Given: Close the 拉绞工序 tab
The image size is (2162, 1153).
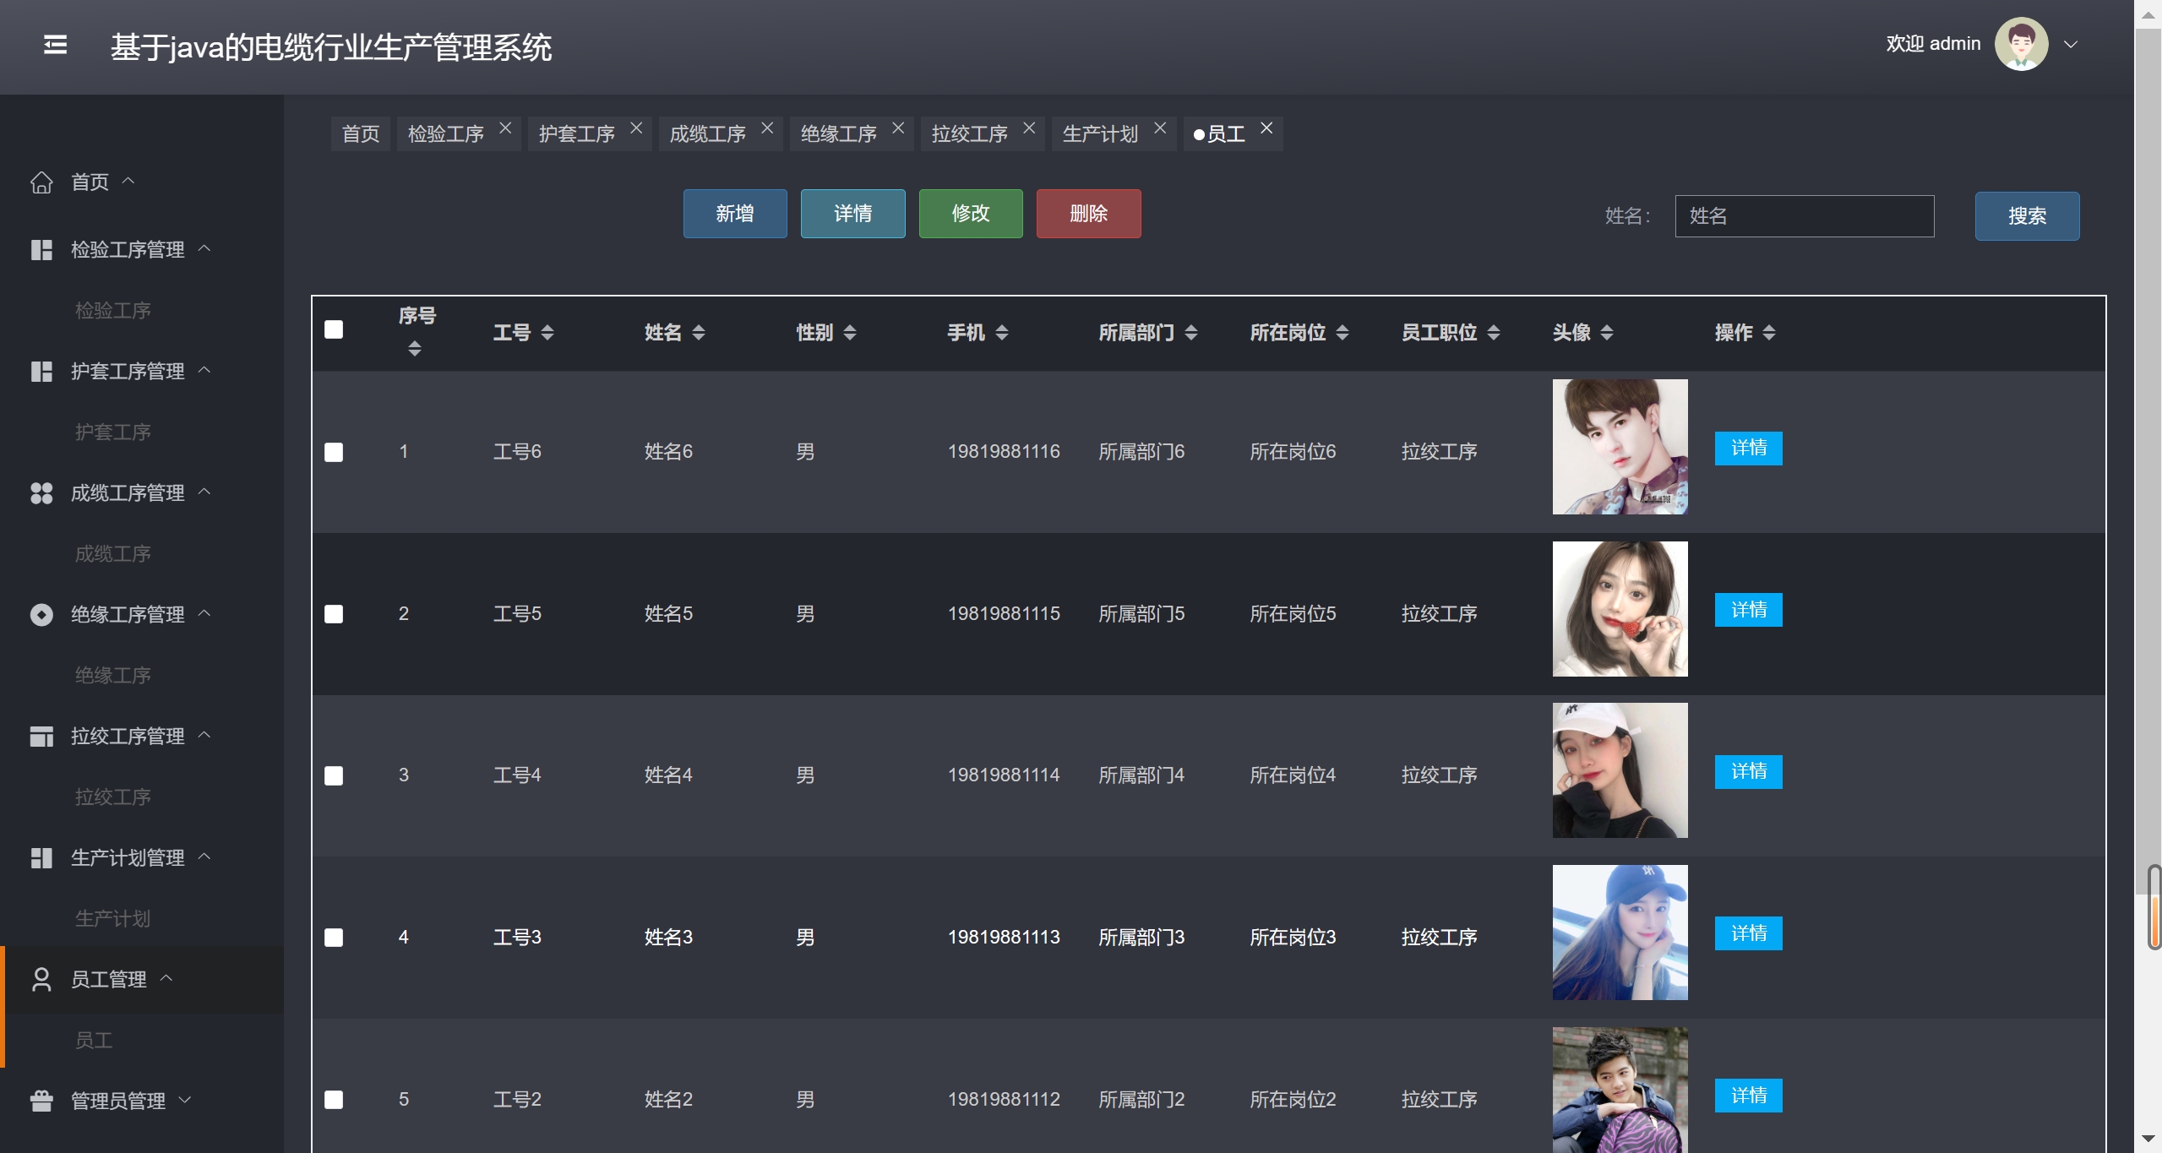Looking at the screenshot, I should click(1029, 128).
